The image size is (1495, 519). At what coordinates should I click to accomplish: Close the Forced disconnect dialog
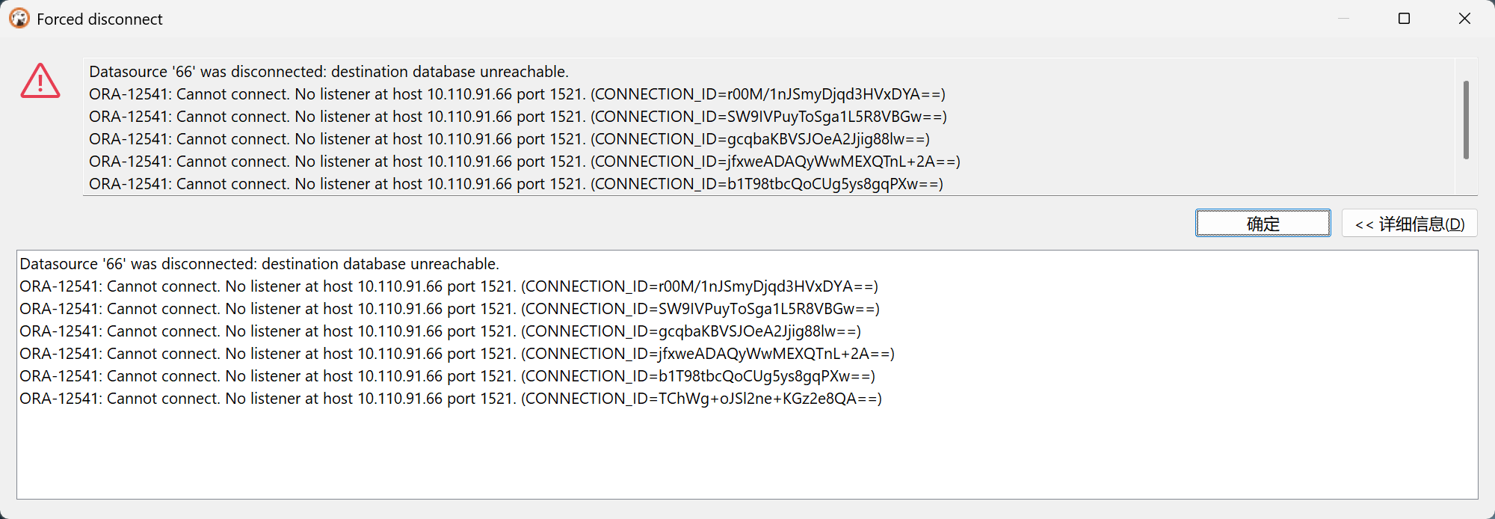coord(1464,19)
